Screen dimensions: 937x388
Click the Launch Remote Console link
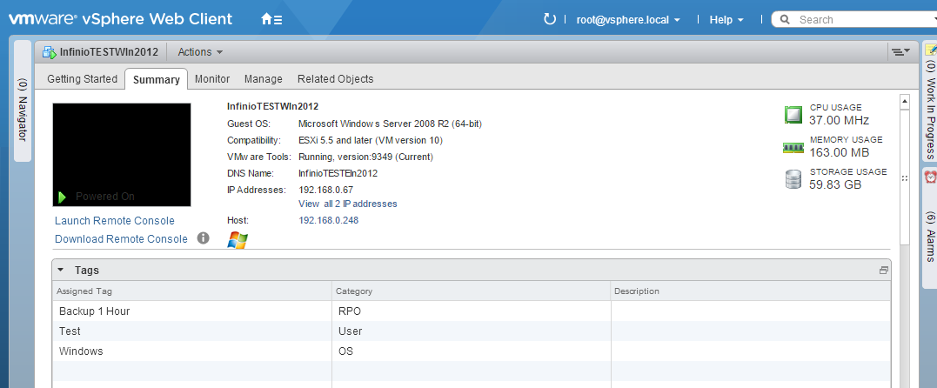pyautogui.click(x=115, y=221)
